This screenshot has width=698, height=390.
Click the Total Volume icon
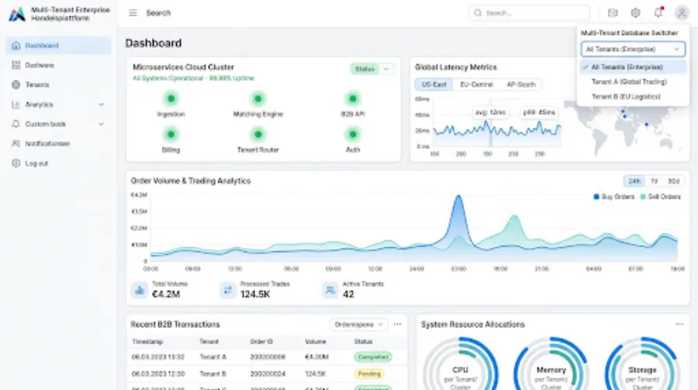140,290
